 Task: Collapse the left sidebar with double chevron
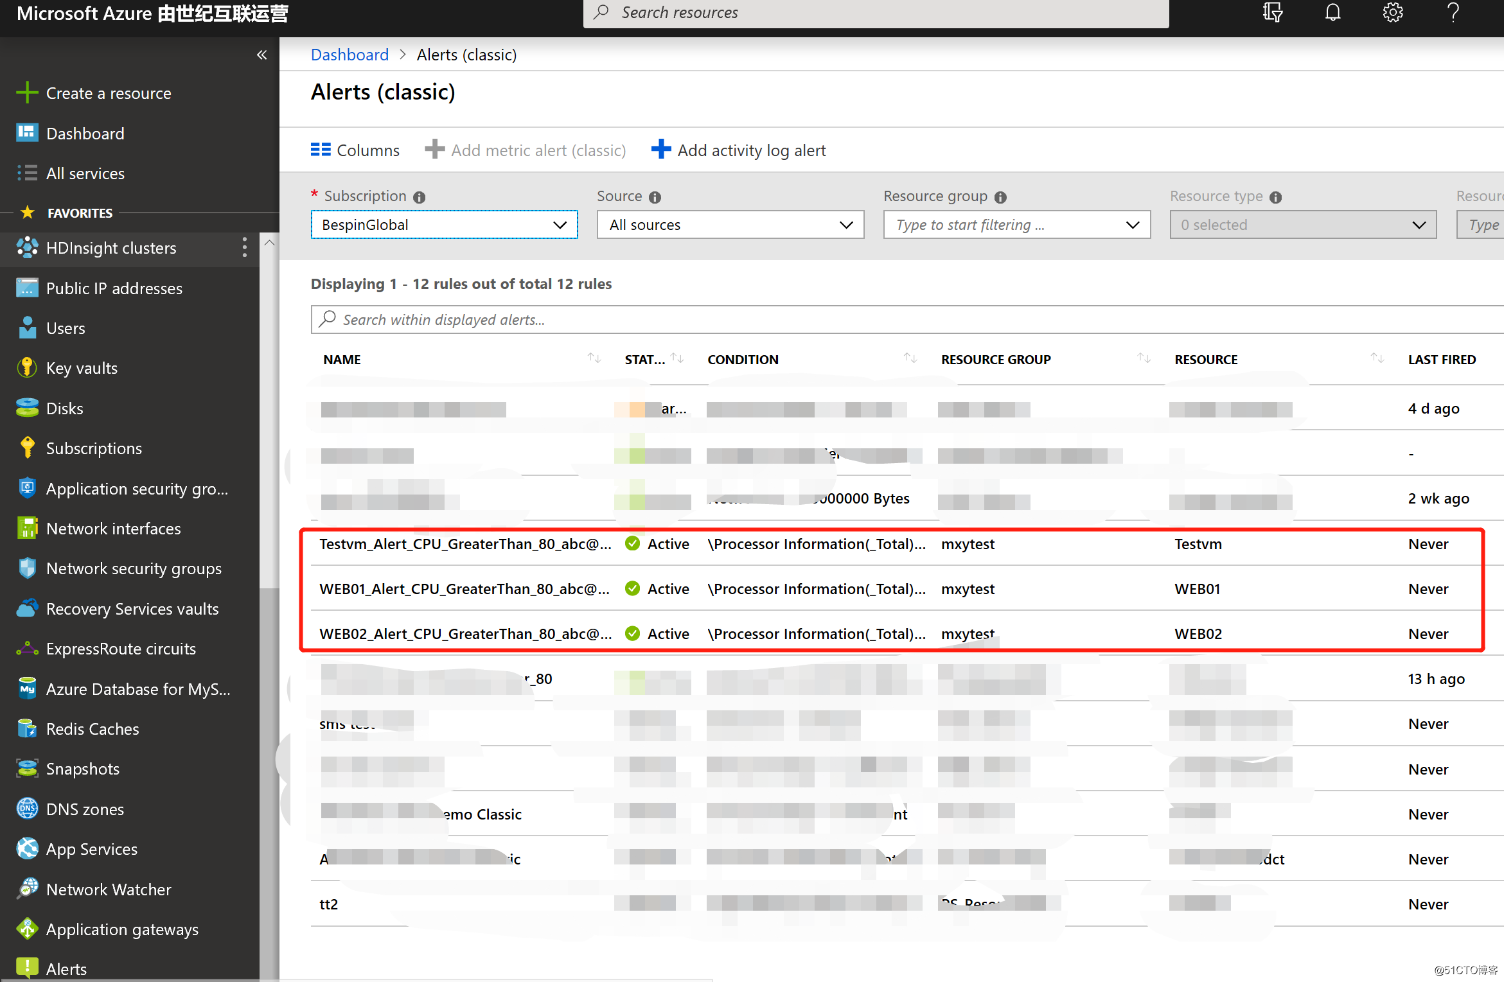click(x=261, y=55)
